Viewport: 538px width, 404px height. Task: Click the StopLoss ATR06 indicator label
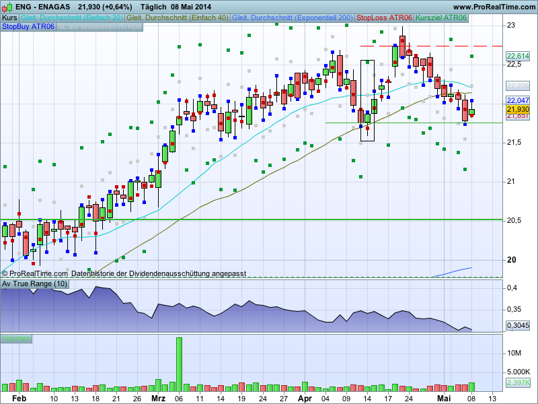tap(384, 18)
